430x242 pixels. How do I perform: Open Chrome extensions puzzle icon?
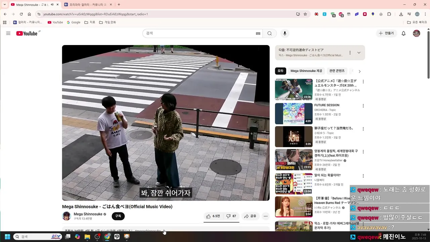pos(389,14)
